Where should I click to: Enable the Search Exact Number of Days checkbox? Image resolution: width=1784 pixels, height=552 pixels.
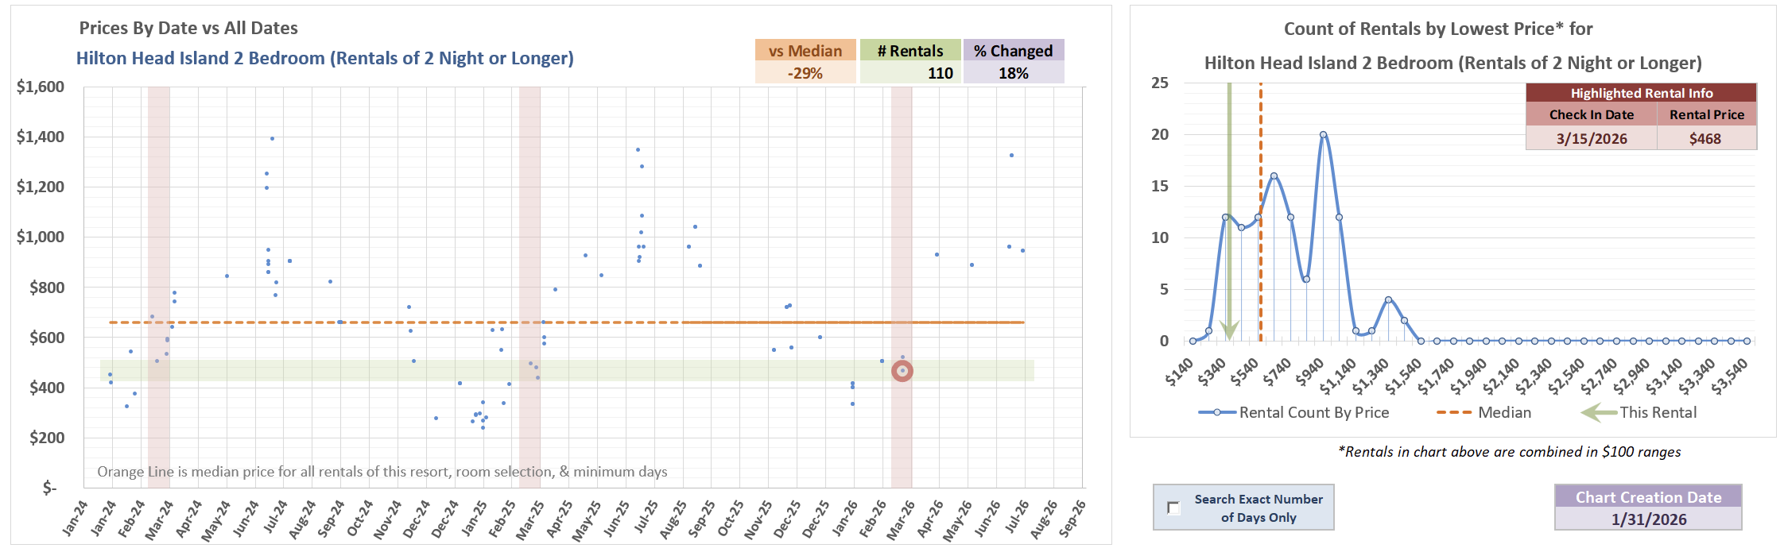(x=1173, y=508)
